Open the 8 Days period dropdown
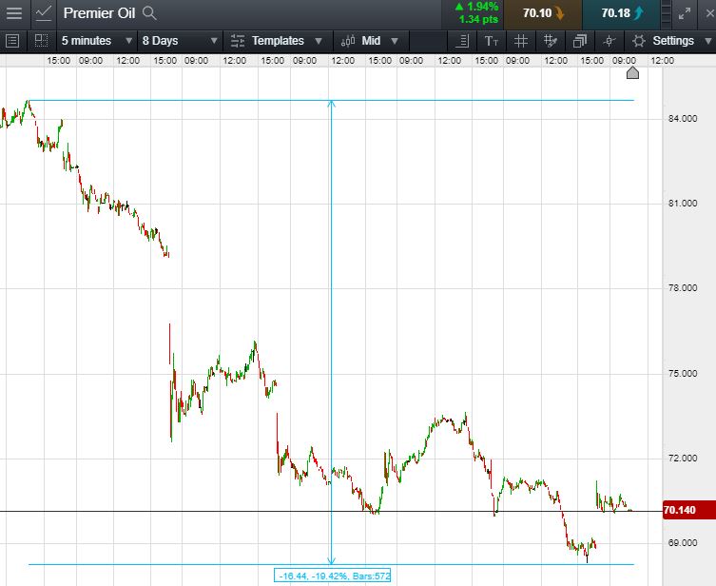 [x=180, y=41]
